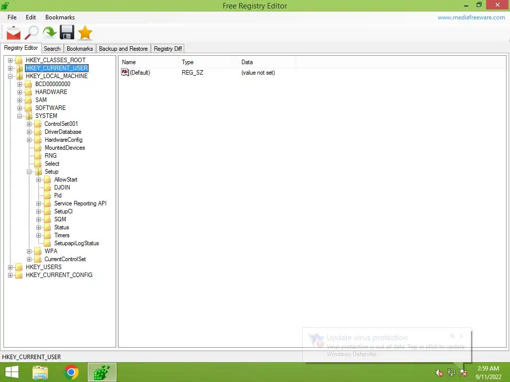Open the File menu
This screenshot has height=382, width=510.
pyautogui.click(x=12, y=17)
